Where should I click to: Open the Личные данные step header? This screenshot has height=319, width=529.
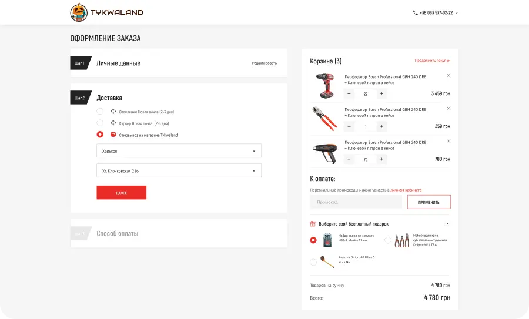point(118,63)
